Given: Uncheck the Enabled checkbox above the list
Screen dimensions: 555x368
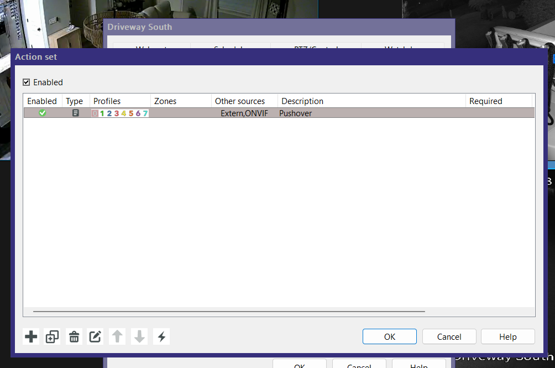Looking at the screenshot, I should [x=27, y=82].
